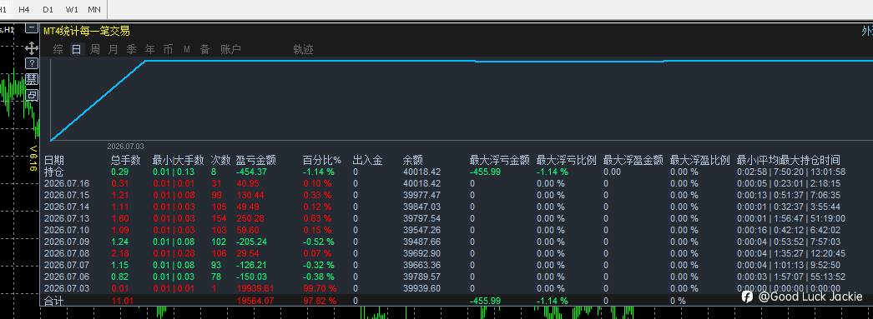Click the MT4统计每一笔交易 panel title

click(x=86, y=31)
